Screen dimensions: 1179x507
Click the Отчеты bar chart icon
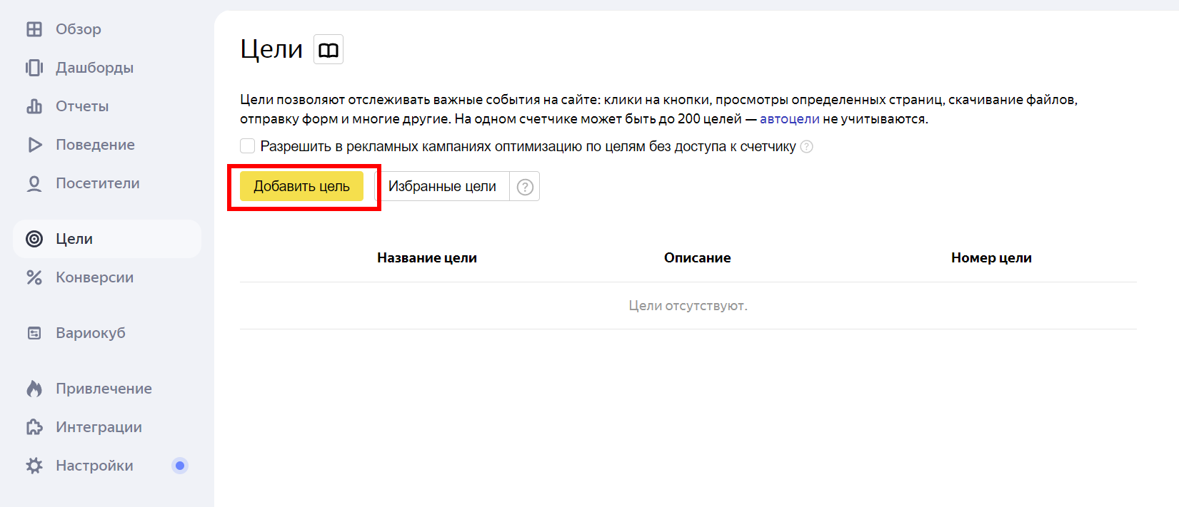pyautogui.click(x=34, y=106)
